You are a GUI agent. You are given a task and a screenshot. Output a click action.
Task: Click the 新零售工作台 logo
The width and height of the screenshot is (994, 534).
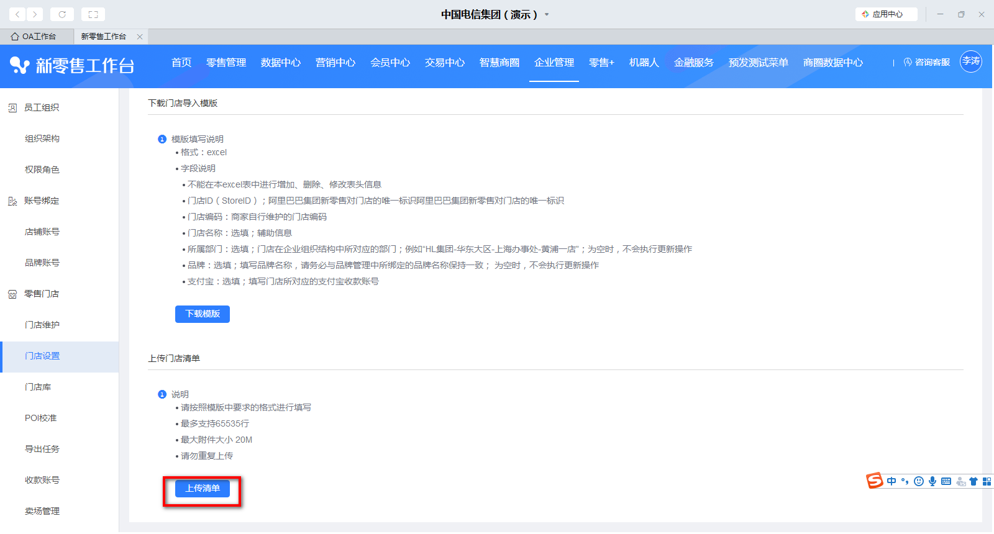pyautogui.click(x=72, y=65)
